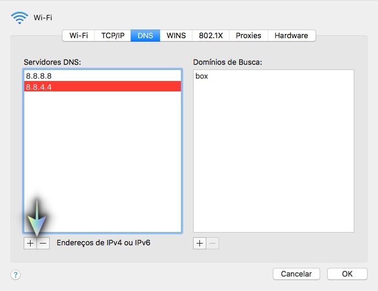Open the TCP/IP tab
The image size is (378, 291).
[x=113, y=35]
